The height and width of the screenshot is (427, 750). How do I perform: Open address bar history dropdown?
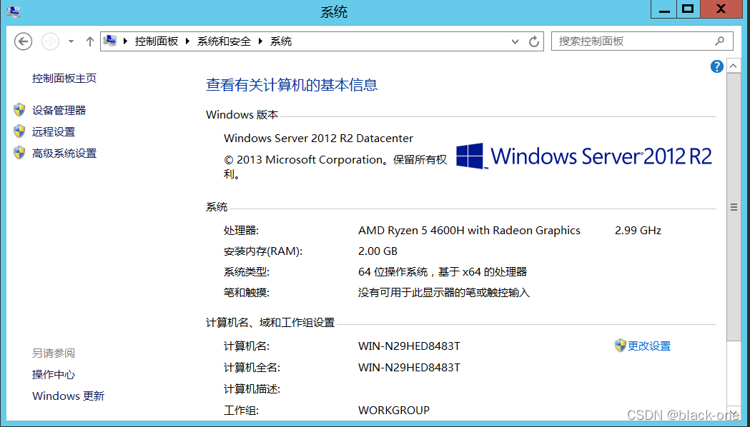coord(515,41)
